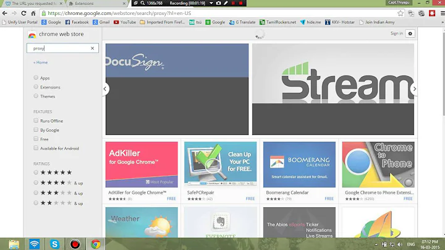The image size is (445, 250).
Task: Open Google Chrome to Phone tile
Action: (x=378, y=172)
